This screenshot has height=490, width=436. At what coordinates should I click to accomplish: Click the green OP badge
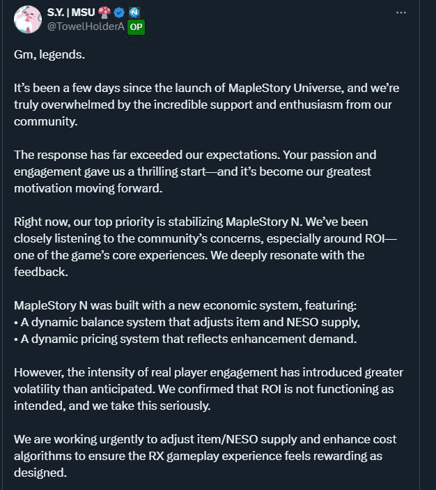click(136, 26)
